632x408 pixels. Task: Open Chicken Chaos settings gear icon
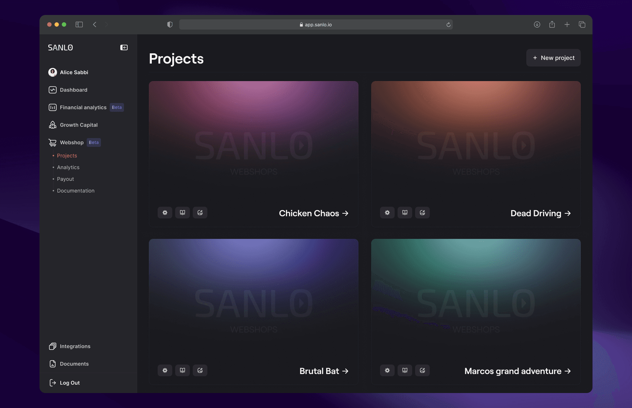[x=165, y=213]
